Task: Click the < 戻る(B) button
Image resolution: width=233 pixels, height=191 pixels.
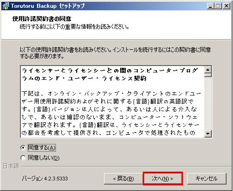Action: point(123,179)
